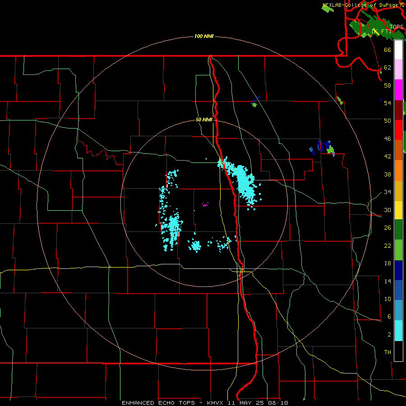
Task: Select the bright yellow legend swatch
Action: coord(398,210)
